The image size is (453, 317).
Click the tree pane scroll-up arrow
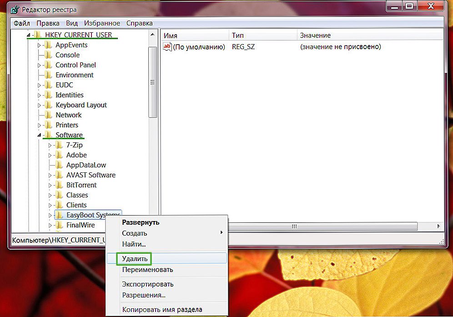coord(152,35)
